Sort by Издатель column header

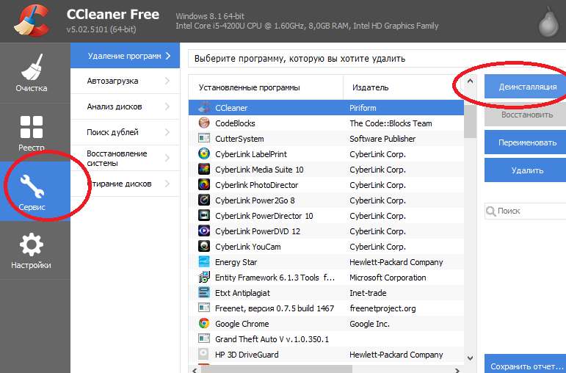pos(403,87)
